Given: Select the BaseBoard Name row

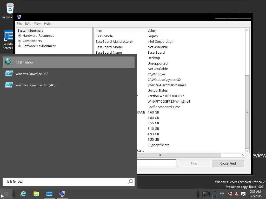Looking at the screenshot, I should [169, 52].
